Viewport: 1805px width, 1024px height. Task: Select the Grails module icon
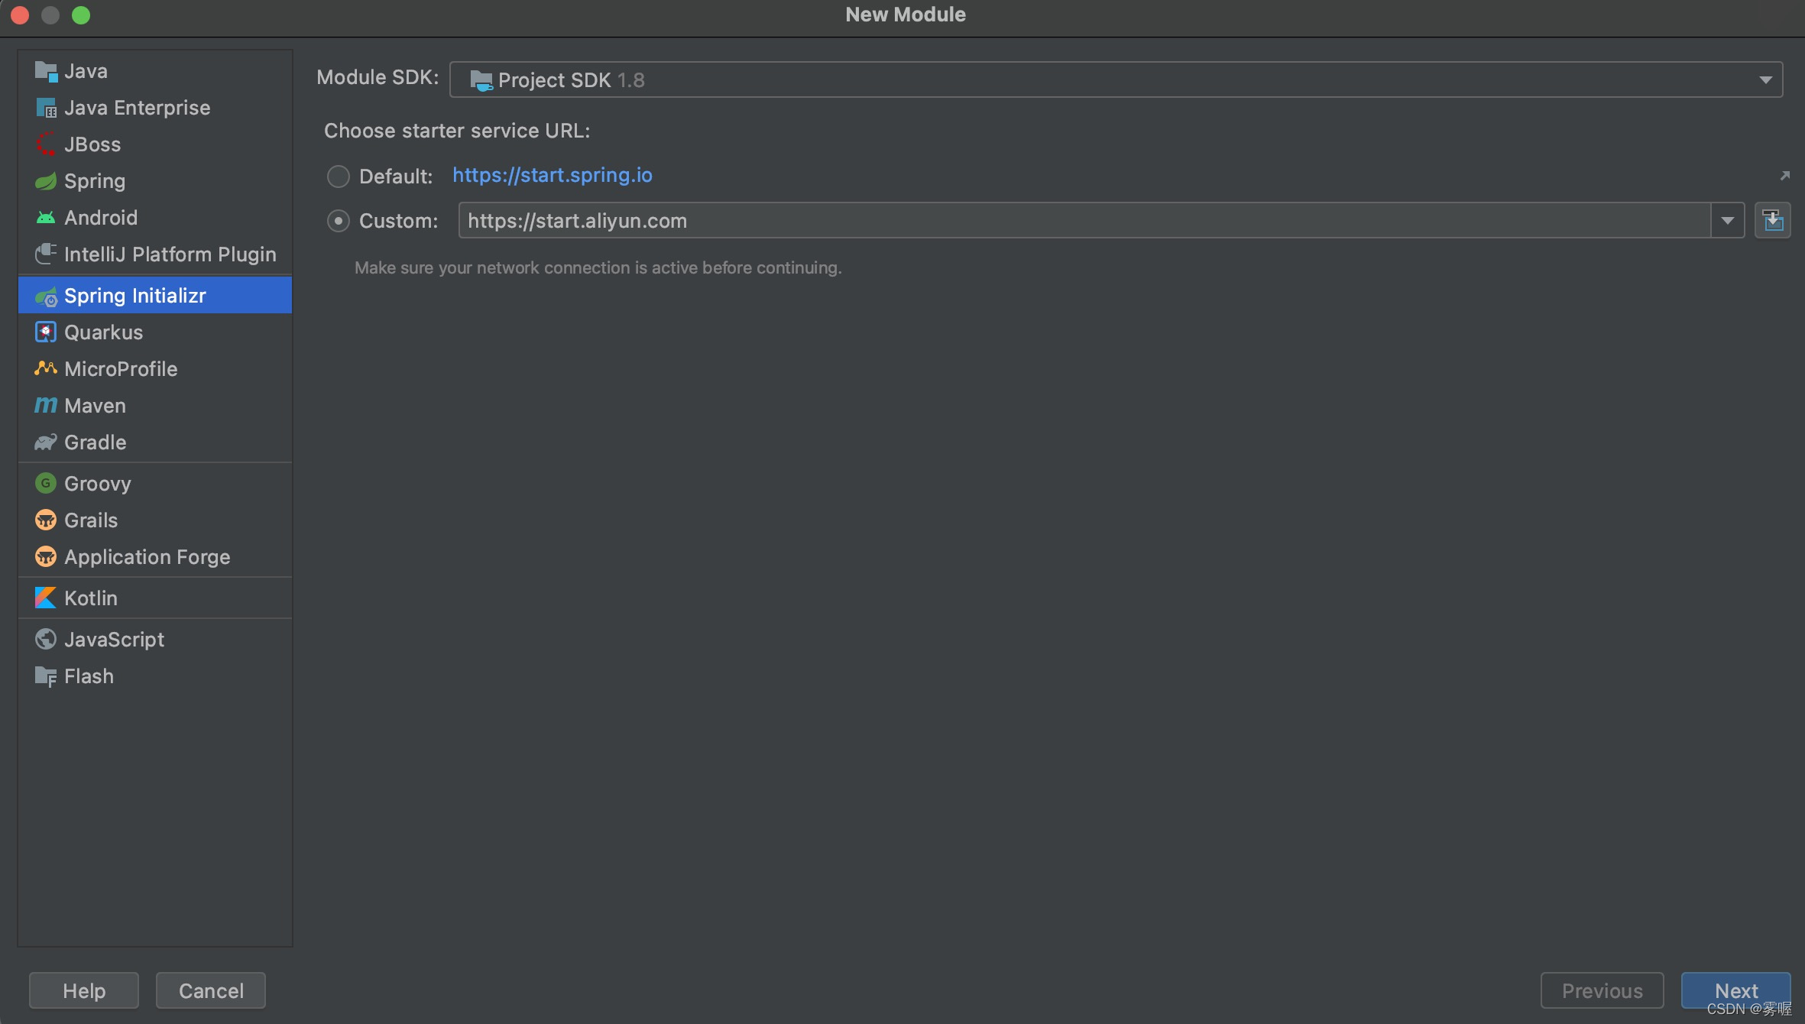pos(46,518)
